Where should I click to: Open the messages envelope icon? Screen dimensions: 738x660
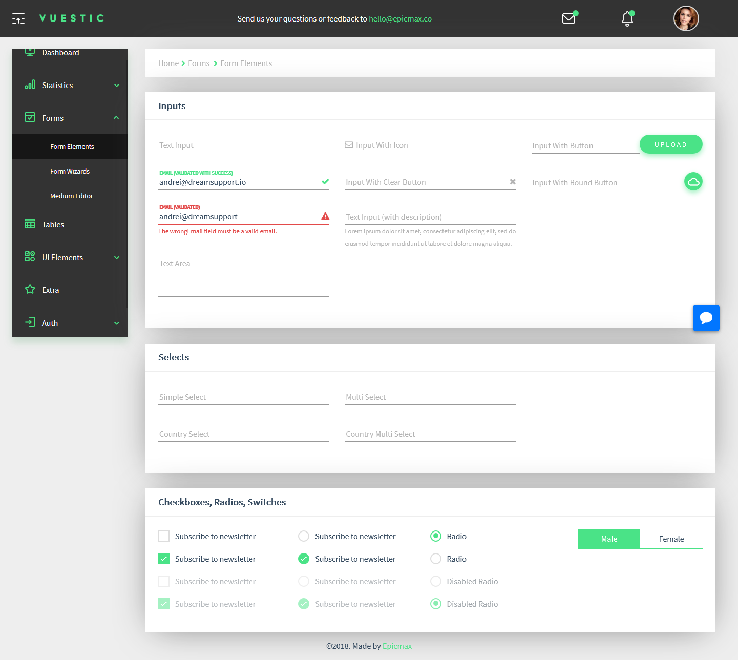pos(568,18)
